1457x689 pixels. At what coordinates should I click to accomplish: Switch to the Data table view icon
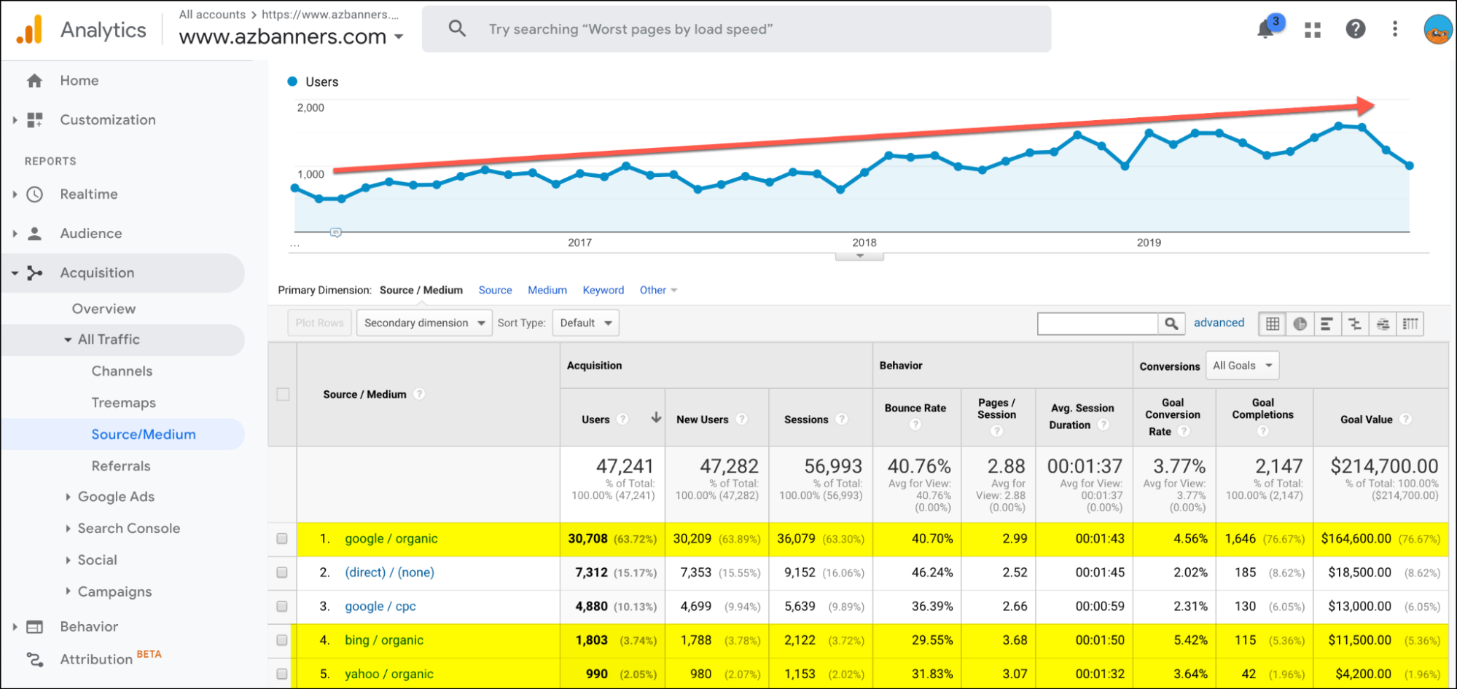tap(1273, 324)
